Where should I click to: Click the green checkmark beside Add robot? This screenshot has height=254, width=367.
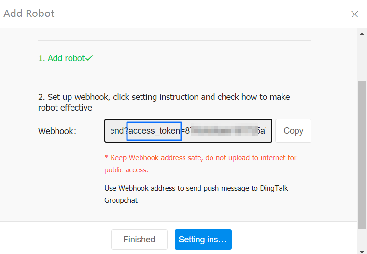coord(89,58)
